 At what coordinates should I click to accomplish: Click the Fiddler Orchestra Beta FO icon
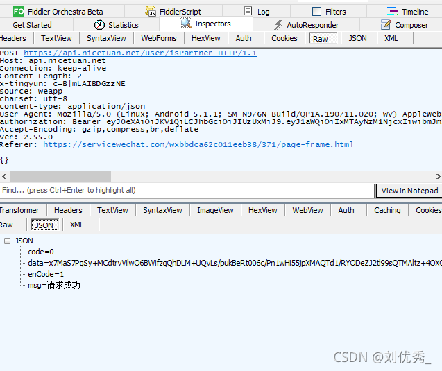point(19,12)
